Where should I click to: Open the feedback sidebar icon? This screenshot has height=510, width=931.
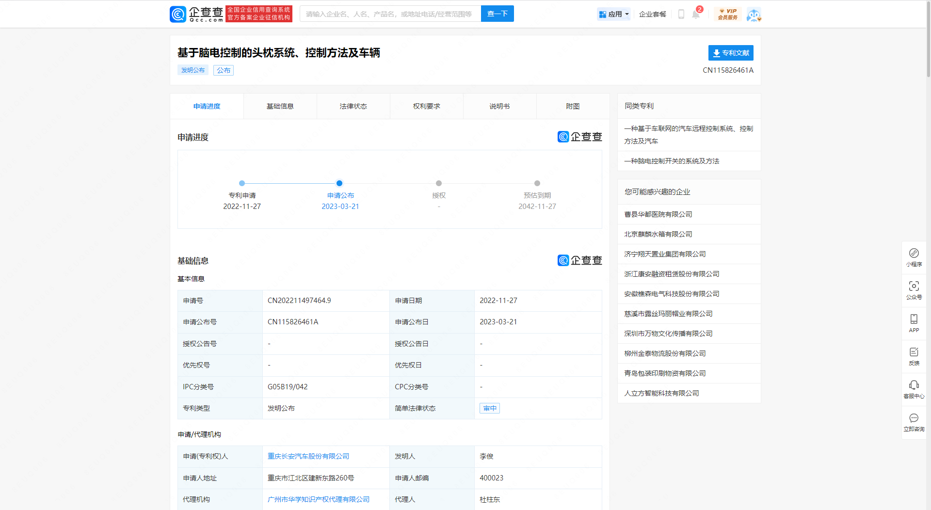[x=914, y=356]
